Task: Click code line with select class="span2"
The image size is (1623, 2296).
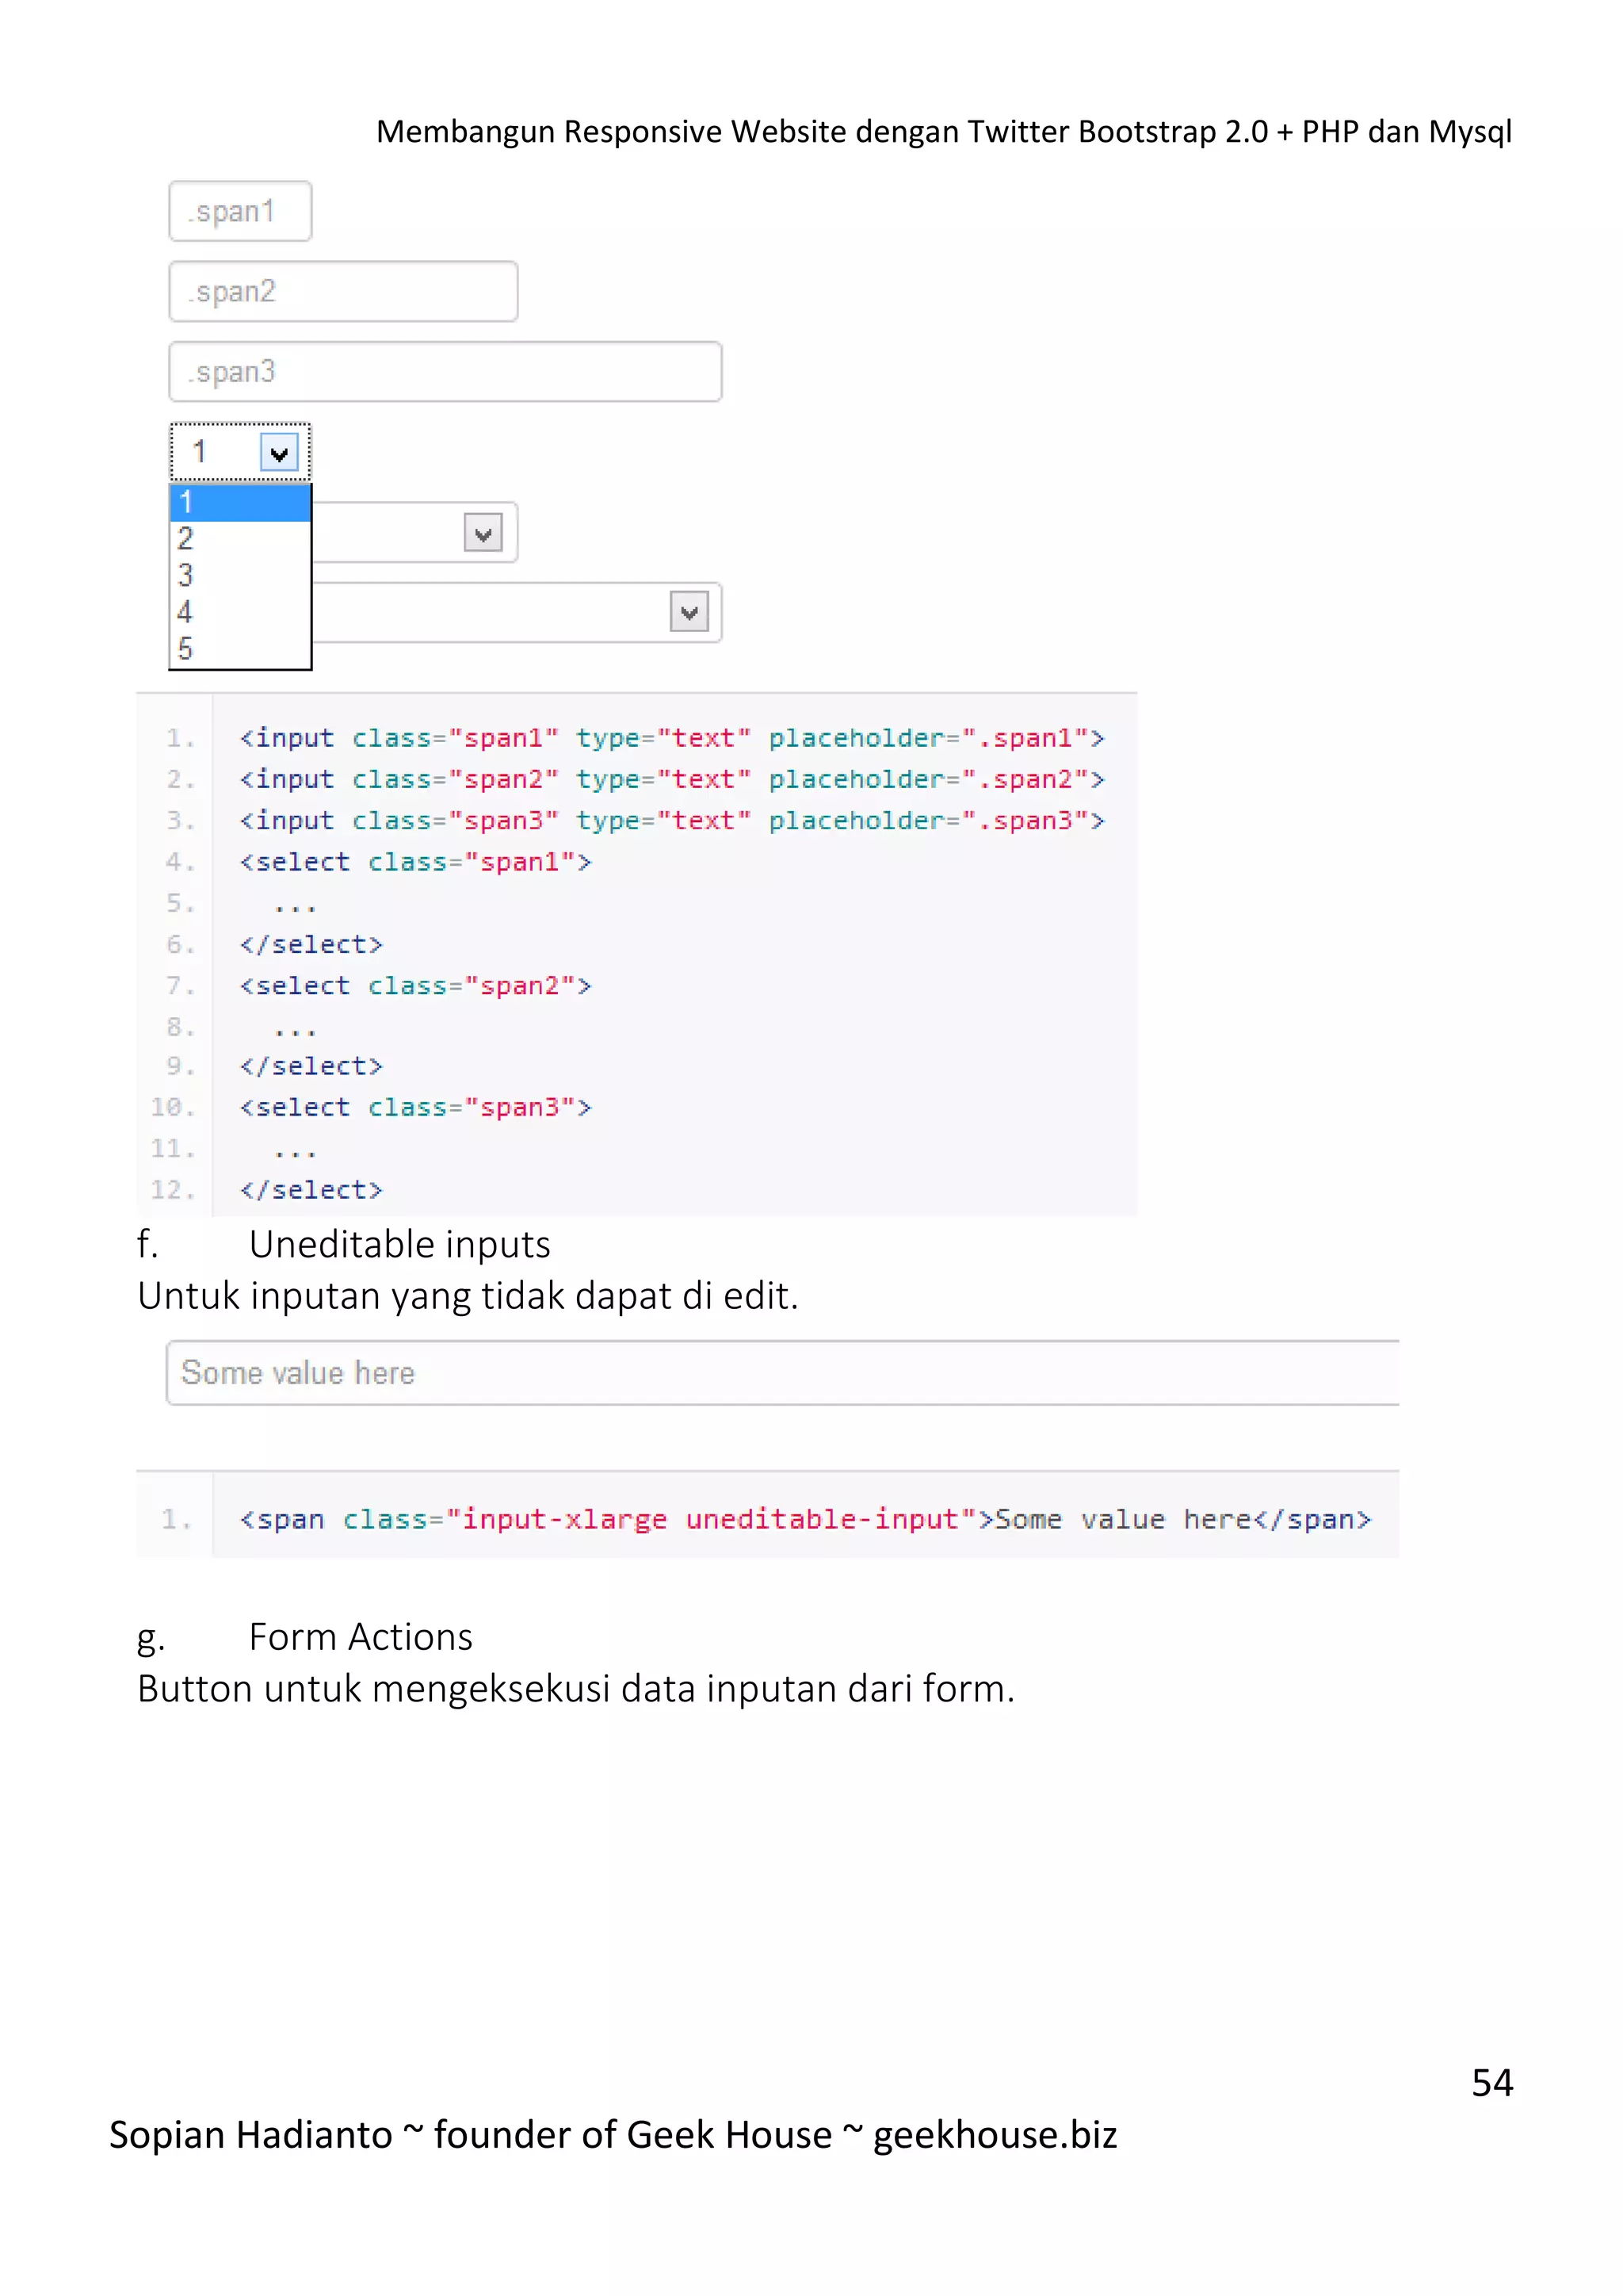Action: 414,986
